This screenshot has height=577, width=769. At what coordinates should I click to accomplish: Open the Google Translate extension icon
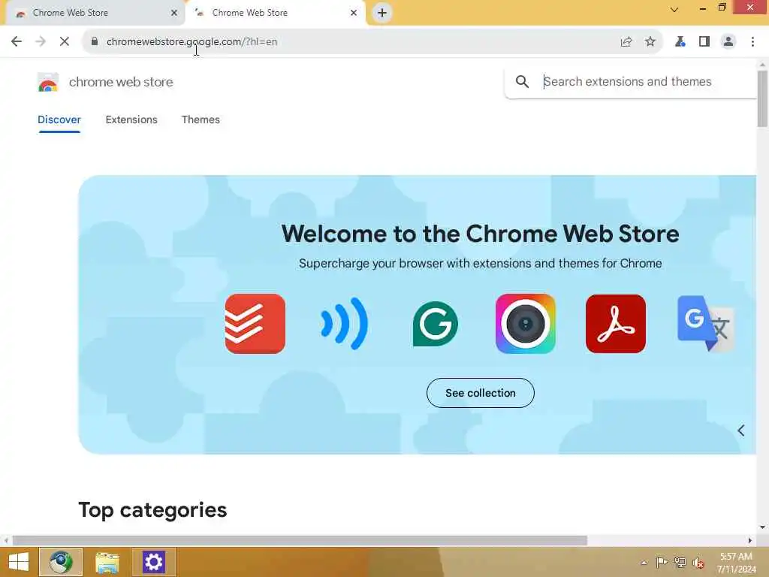click(x=706, y=324)
